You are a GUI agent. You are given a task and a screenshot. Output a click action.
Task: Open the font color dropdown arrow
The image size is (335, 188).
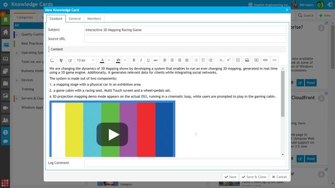[109, 61]
